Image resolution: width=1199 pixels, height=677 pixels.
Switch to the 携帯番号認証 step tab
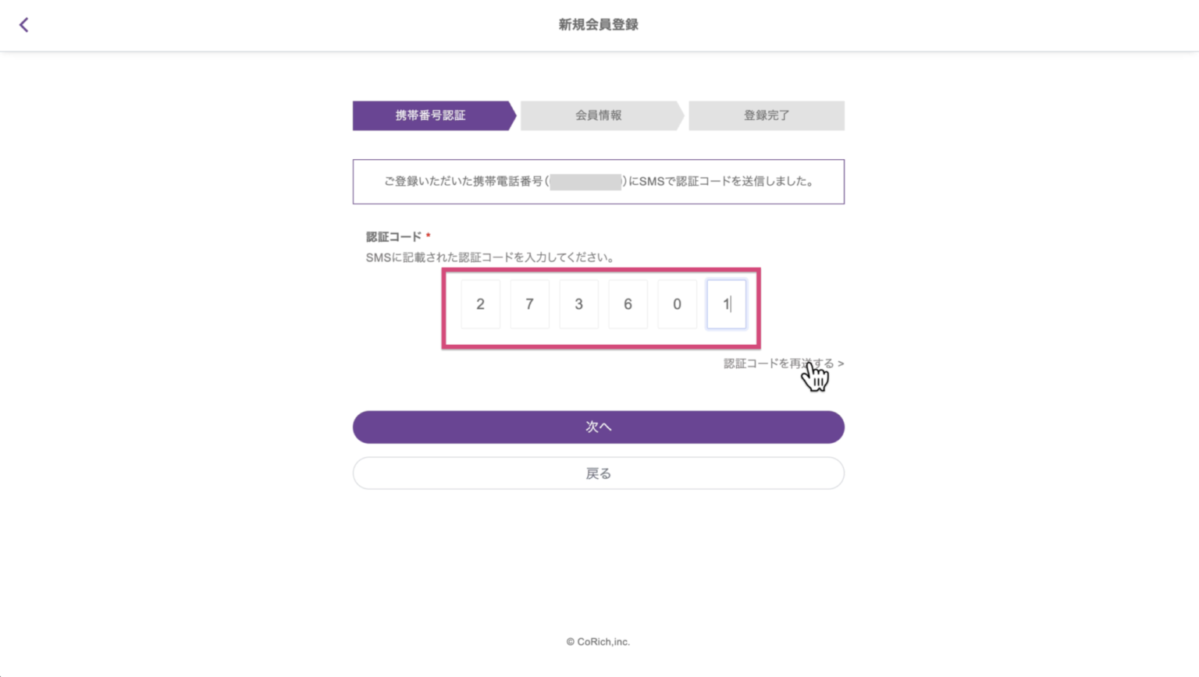coord(430,115)
